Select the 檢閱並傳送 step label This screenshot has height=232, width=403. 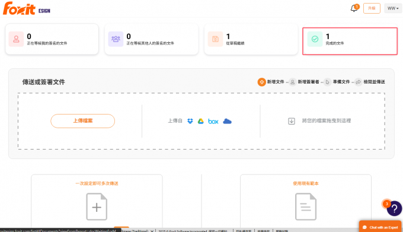click(374, 82)
